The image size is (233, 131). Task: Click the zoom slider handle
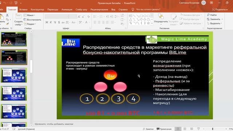pyautogui.click(x=213, y=129)
